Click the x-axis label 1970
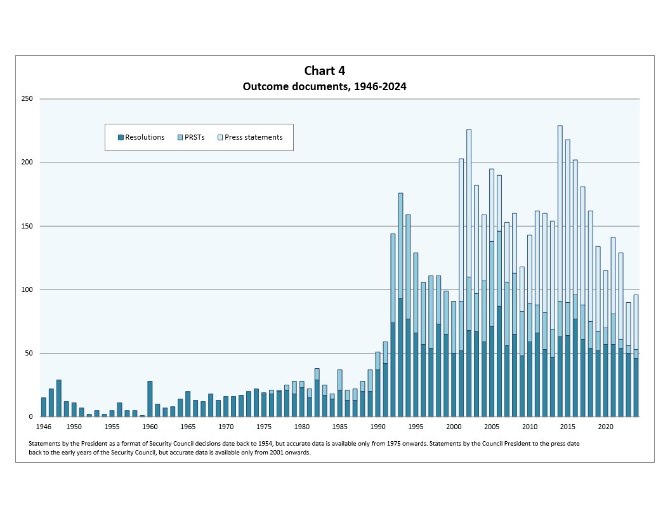The height and width of the screenshot is (518, 670). [226, 427]
